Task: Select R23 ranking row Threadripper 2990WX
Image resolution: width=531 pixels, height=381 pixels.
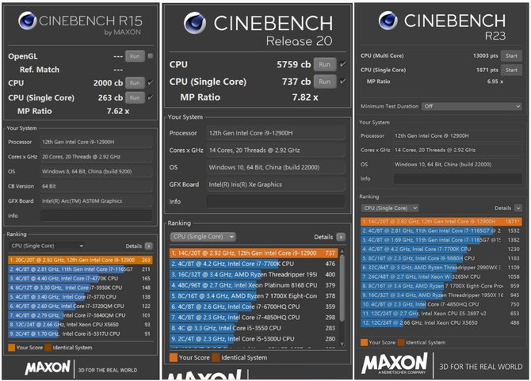Action: [441, 267]
